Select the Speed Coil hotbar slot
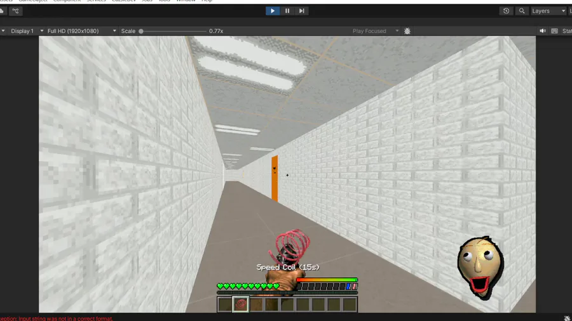 [240, 305]
